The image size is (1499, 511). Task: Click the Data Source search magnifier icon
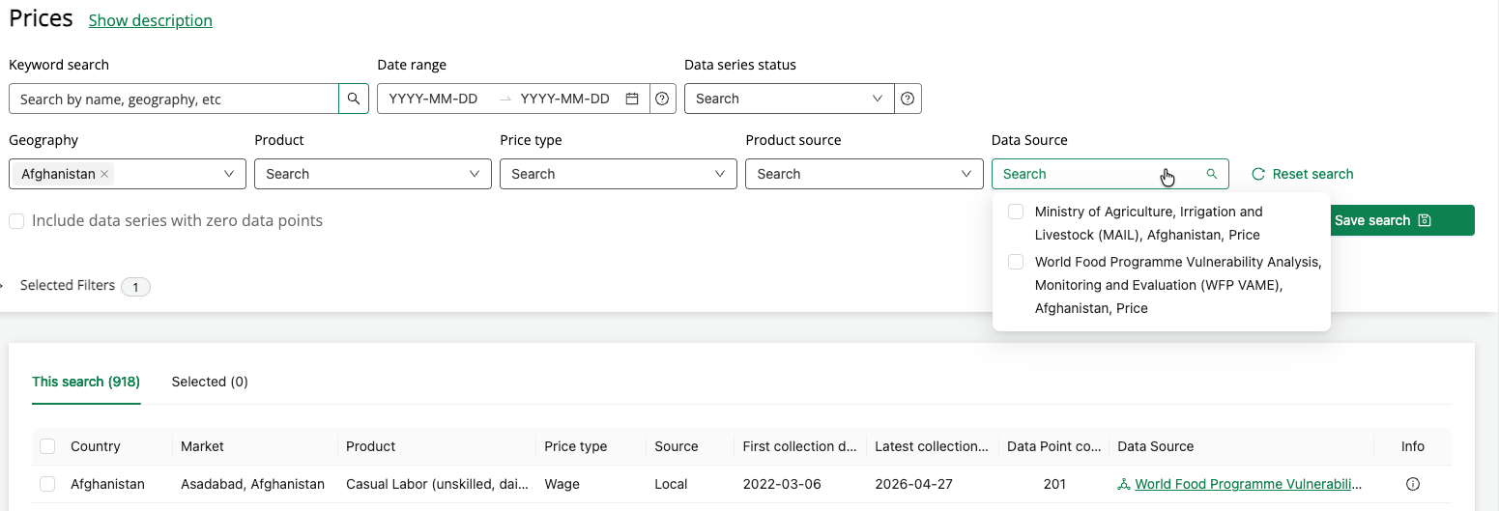pyautogui.click(x=1212, y=174)
